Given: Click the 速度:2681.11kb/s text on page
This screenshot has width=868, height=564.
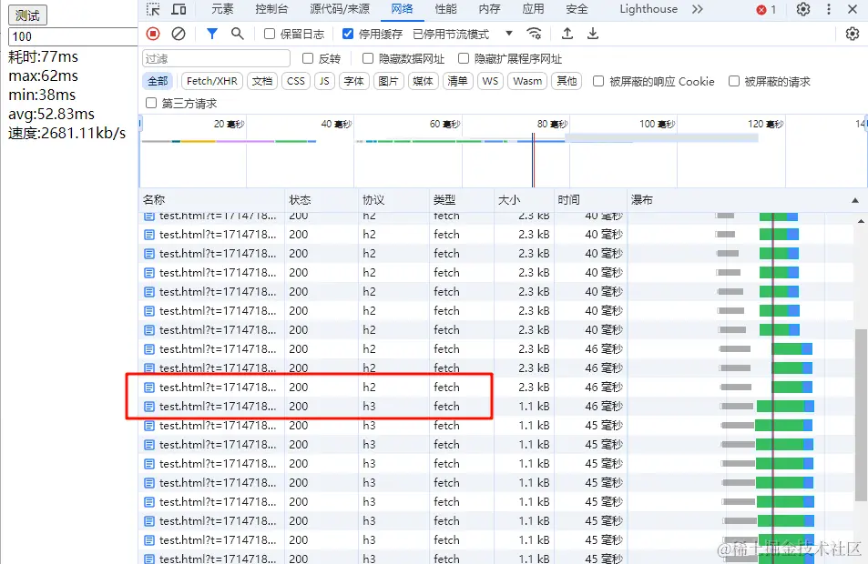Looking at the screenshot, I should [67, 133].
